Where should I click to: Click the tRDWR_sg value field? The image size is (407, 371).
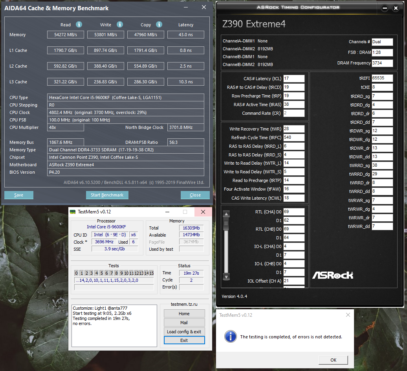click(x=382, y=131)
